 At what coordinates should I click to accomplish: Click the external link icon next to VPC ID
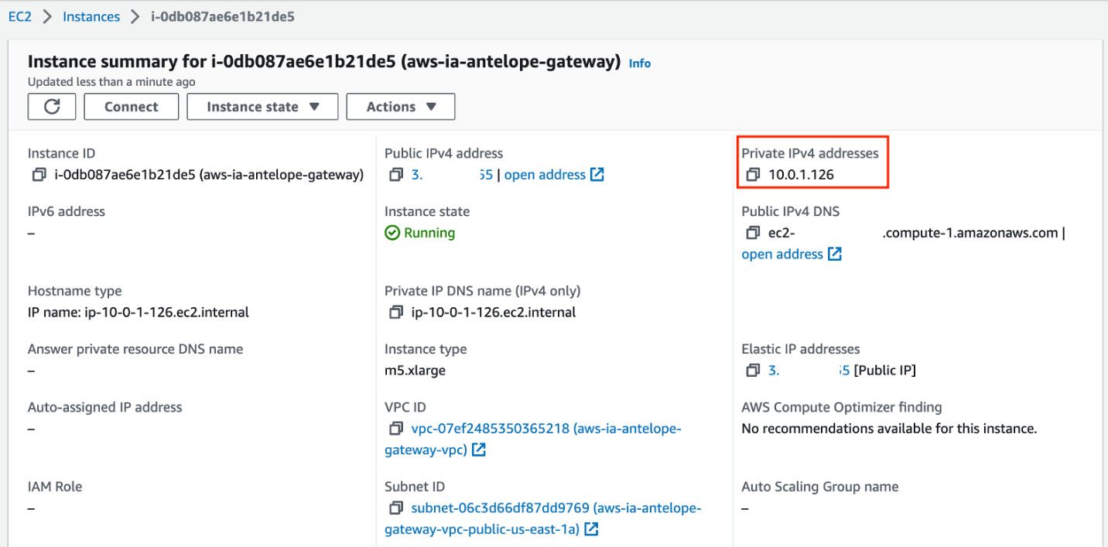pyautogui.click(x=479, y=450)
